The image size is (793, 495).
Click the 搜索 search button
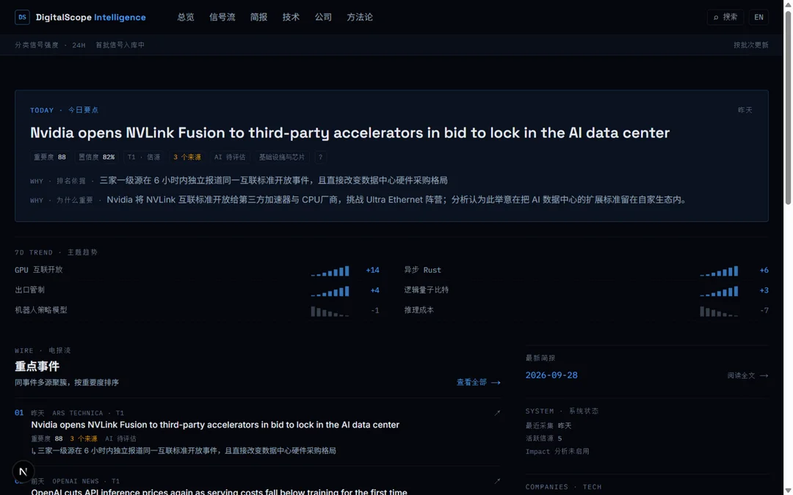725,17
